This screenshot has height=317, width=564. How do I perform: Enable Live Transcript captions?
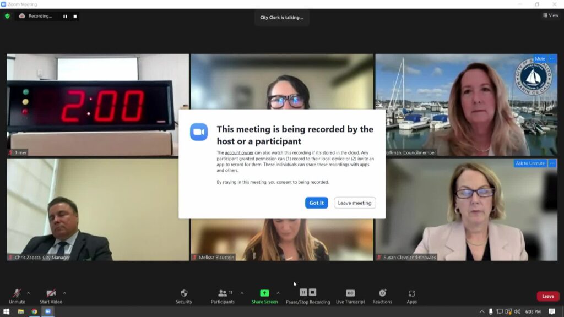(350, 297)
